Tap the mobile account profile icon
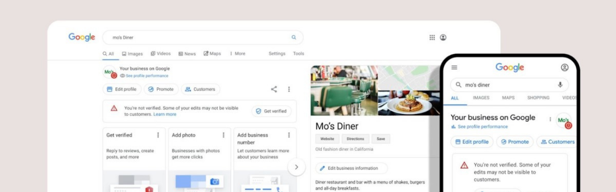This screenshot has height=192, width=616. [564, 67]
